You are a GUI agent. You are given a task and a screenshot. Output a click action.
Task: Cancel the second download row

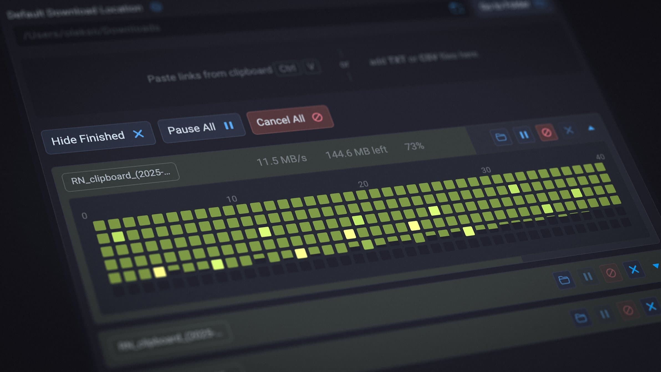coord(611,273)
